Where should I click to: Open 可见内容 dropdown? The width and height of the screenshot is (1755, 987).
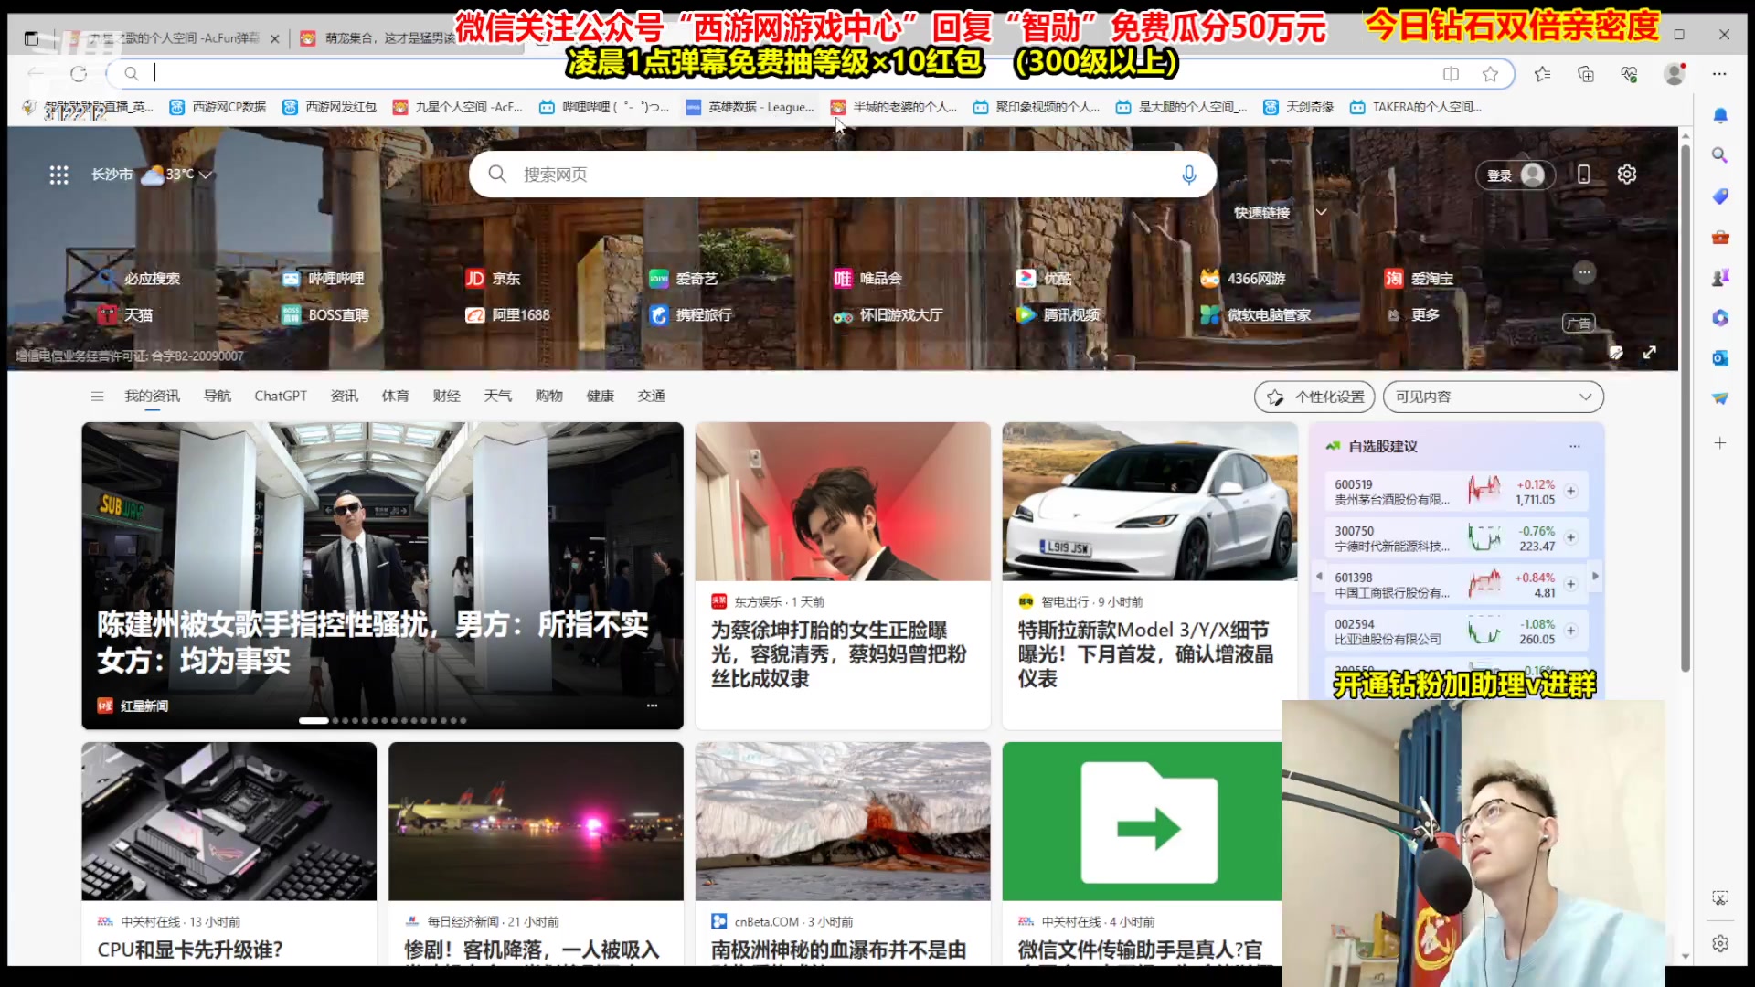1494,397
